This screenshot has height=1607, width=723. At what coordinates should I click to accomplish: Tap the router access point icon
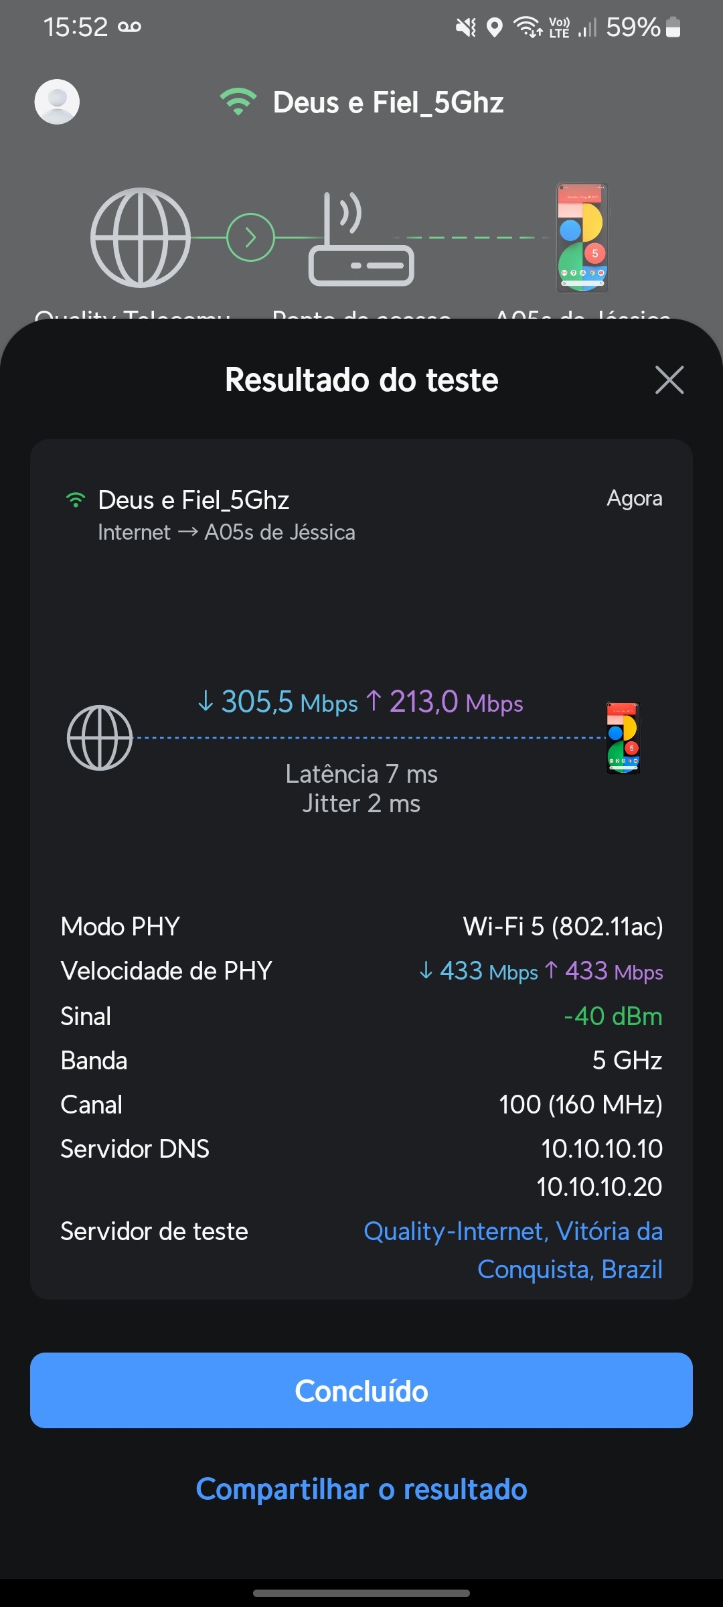[x=361, y=240]
